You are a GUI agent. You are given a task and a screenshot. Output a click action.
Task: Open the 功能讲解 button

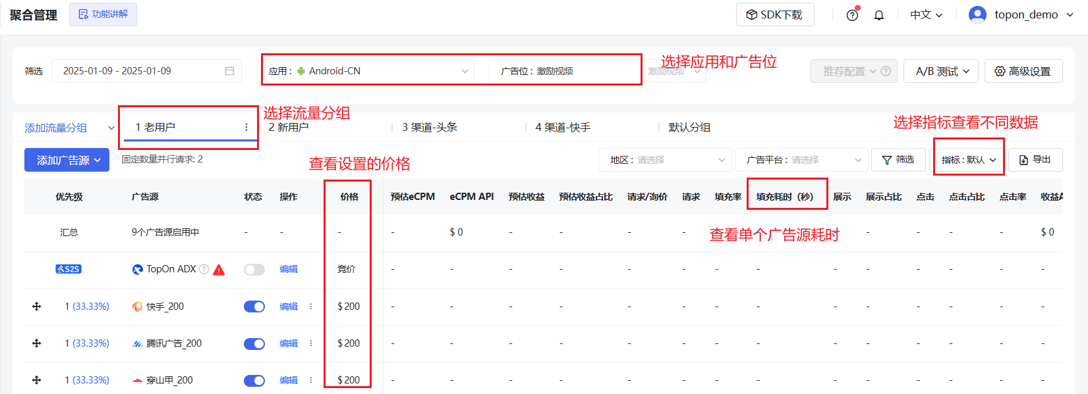click(x=103, y=14)
